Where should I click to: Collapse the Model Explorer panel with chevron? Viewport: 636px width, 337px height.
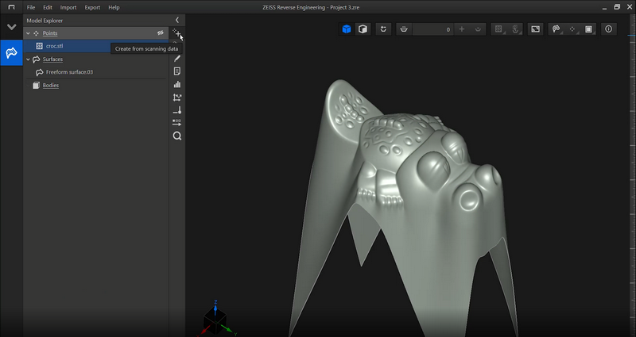(x=177, y=20)
